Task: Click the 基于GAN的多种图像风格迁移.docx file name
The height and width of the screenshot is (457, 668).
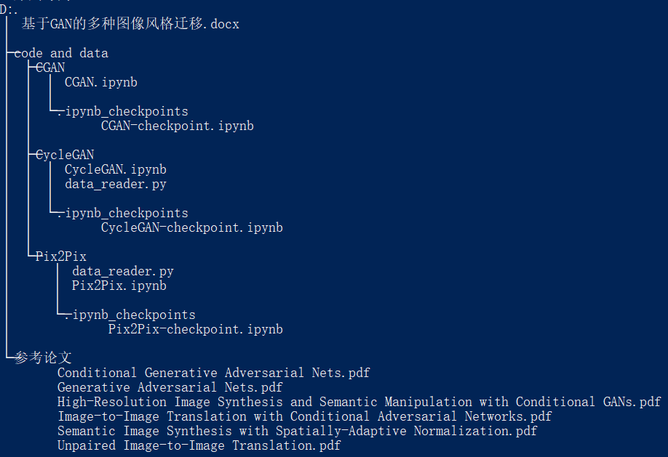Action: (x=130, y=24)
